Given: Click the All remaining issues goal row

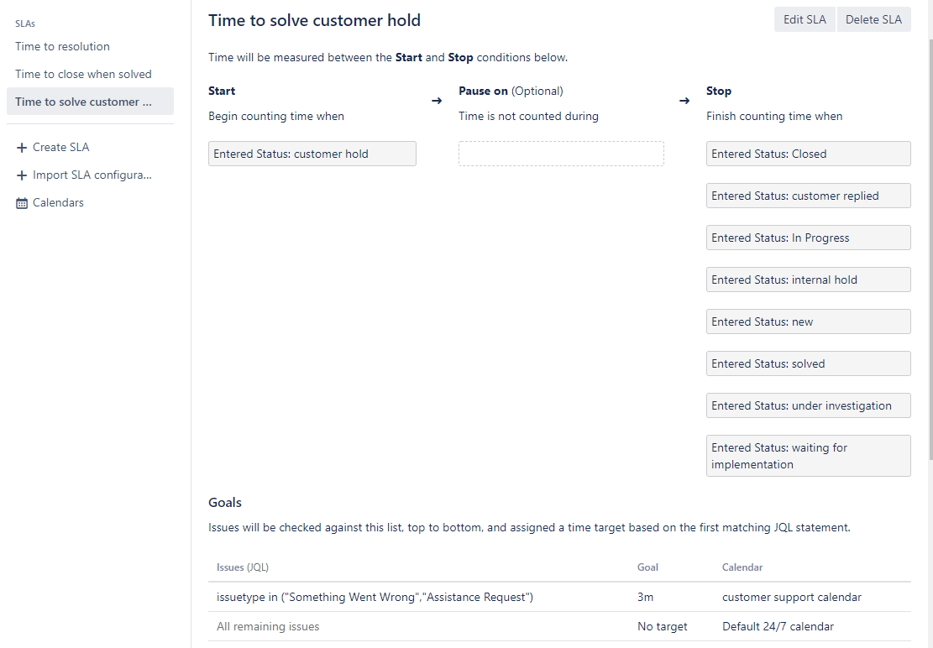Looking at the screenshot, I should click(559, 627).
